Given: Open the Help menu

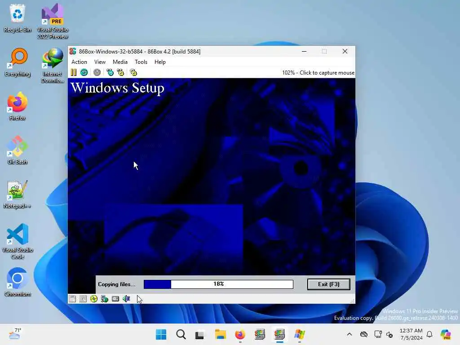Looking at the screenshot, I should point(160,62).
